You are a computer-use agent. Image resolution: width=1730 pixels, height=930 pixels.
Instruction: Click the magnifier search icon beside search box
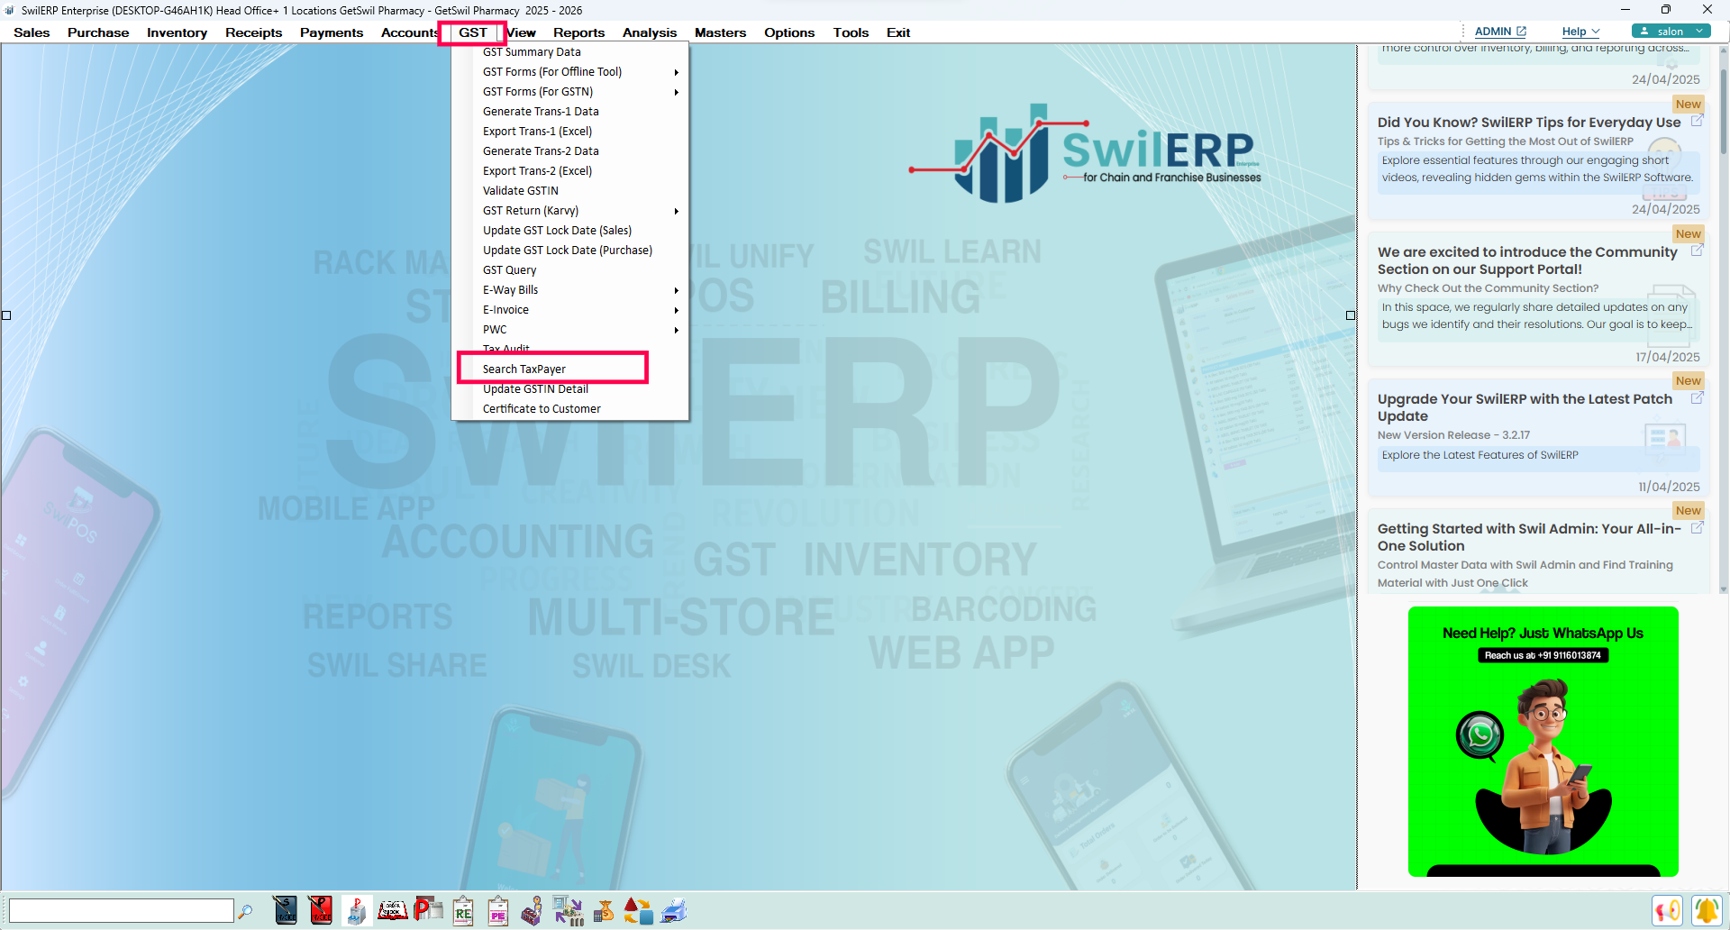(x=245, y=911)
